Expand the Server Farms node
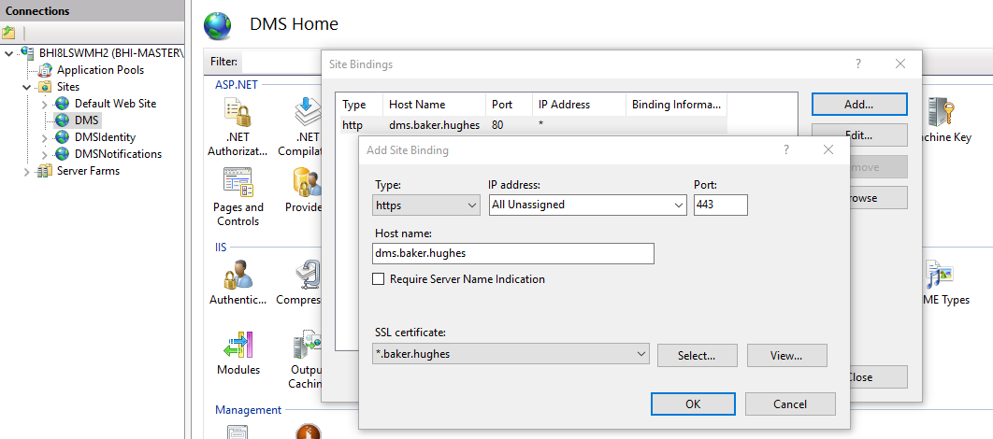The image size is (993, 439). (26, 171)
